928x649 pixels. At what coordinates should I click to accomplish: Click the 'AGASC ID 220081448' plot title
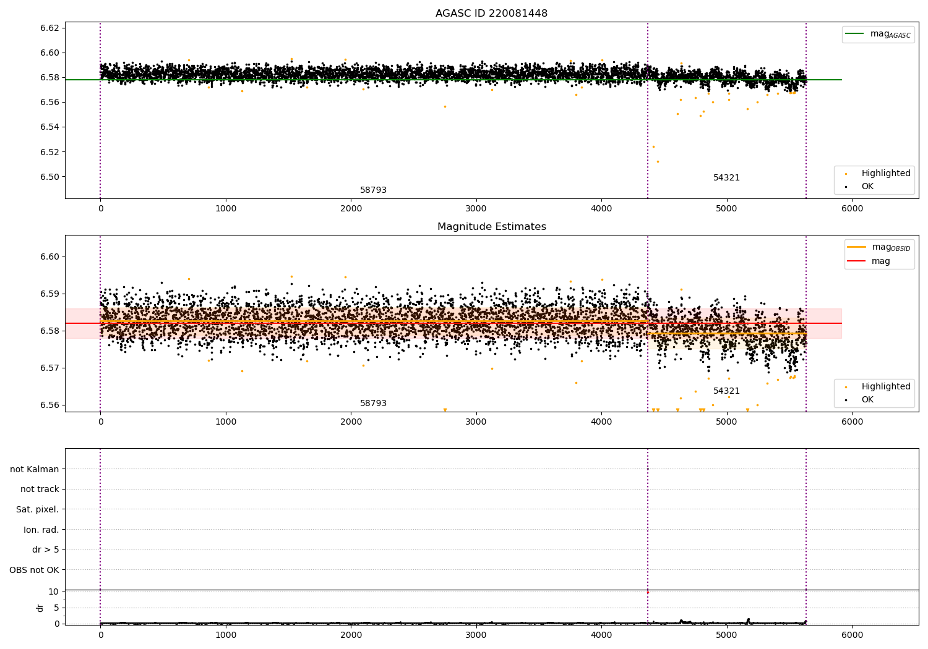491,14
